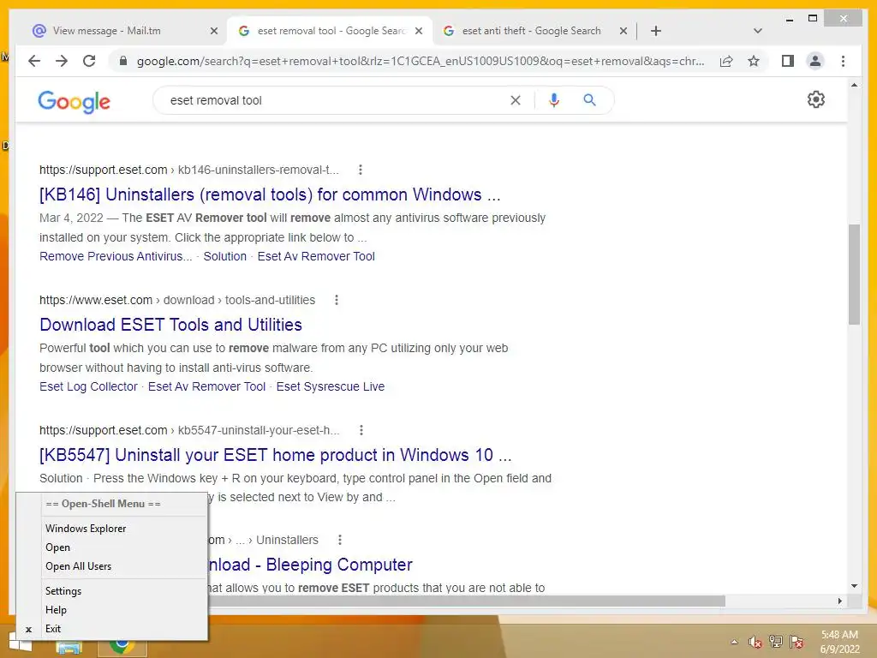Viewport: 877px width, 658px height.
Task: Click scroll right arrow on horizontal scrollbar
Action: (839, 601)
